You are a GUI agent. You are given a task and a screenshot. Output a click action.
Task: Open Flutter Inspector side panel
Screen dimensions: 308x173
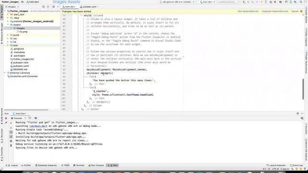[306, 37]
